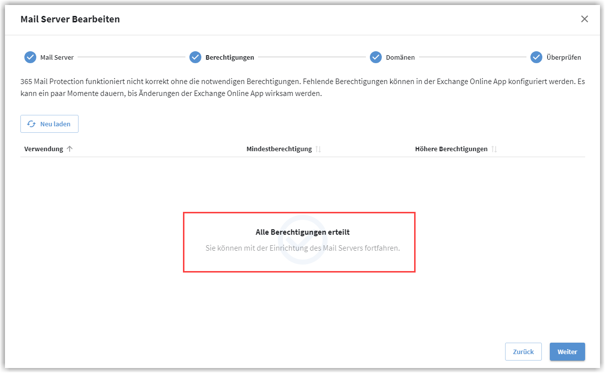Sort by the Mindestberechtigung column header
This screenshot has width=605, height=373.
click(x=279, y=149)
